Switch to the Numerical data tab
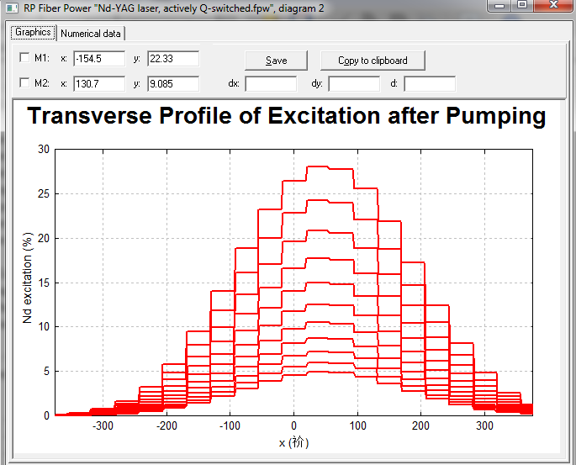576x465 pixels. pos(91,34)
